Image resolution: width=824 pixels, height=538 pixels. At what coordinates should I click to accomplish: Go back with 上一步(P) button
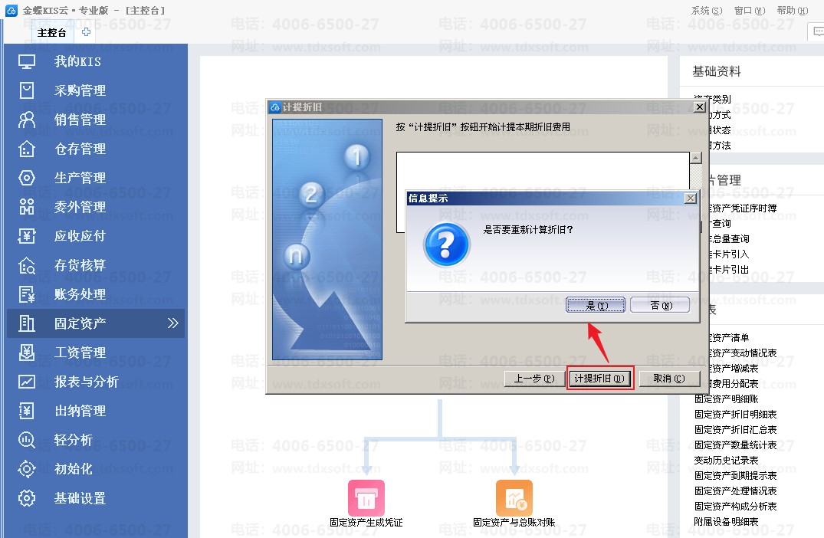[x=534, y=379]
